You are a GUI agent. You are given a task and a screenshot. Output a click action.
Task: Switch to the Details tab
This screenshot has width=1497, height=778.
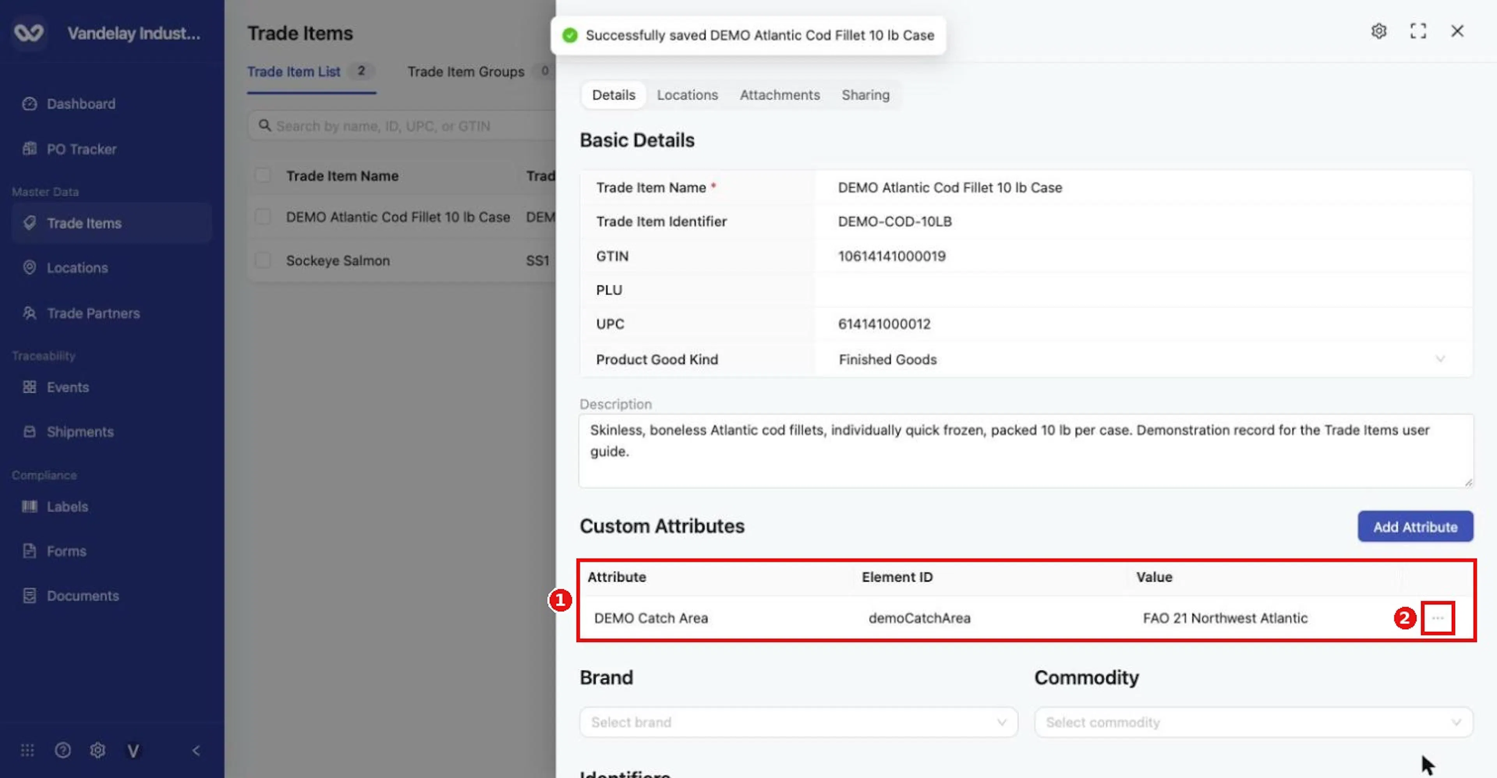coord(614,95)
